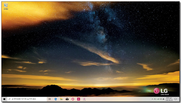This screenshot has width=181, height=103.
Task: Expand hidden system tray icons
Action: 152,99
